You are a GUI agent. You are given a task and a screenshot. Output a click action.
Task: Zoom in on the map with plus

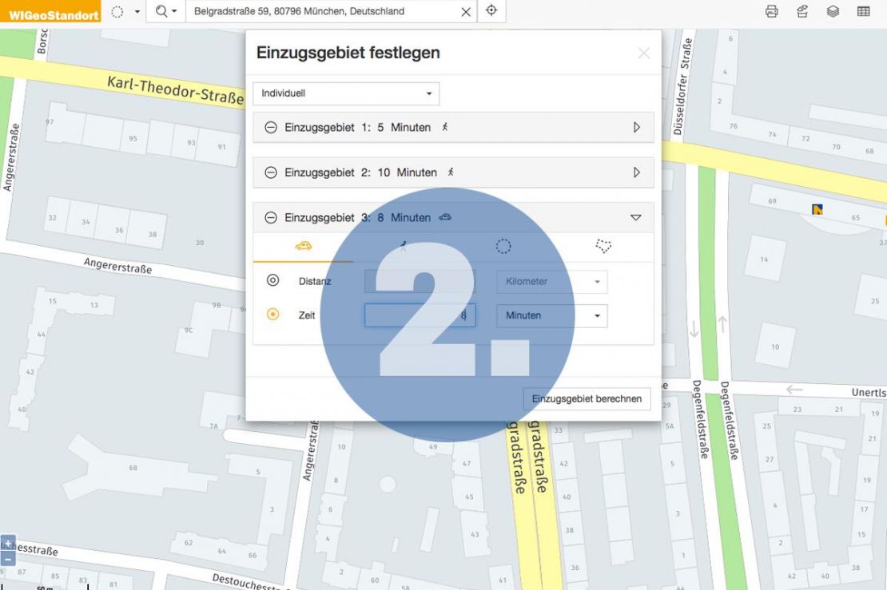[8, 543]
